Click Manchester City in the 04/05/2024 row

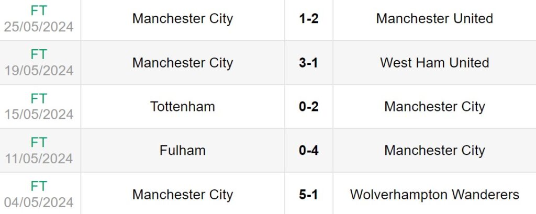(x=183, y=195)
